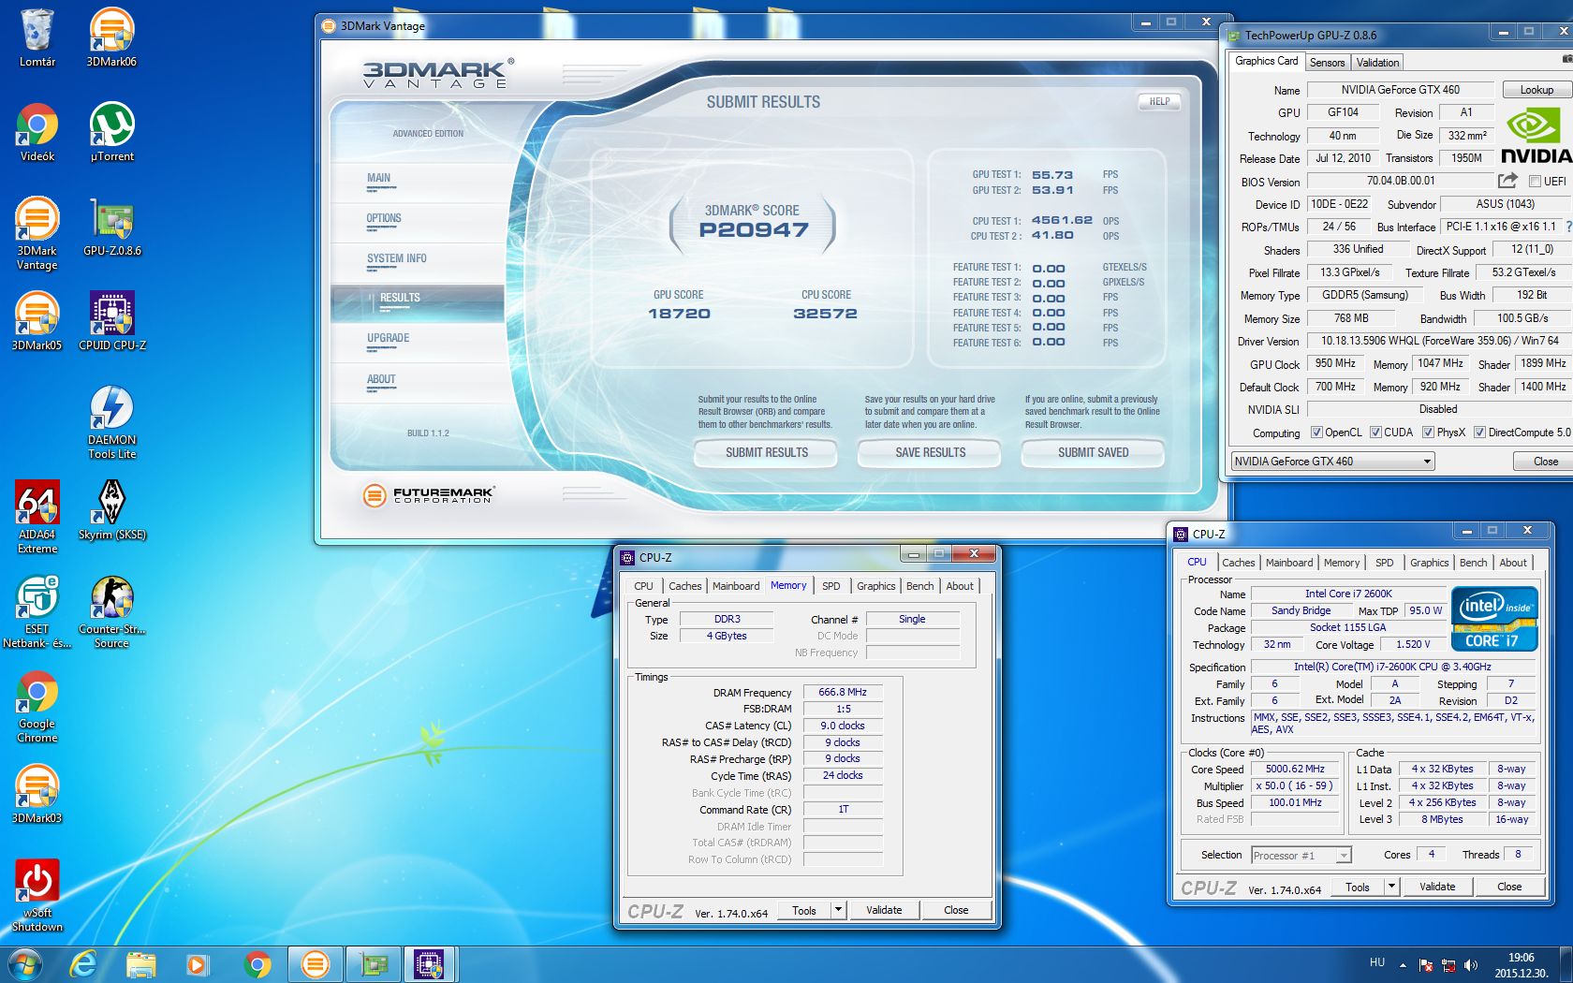Click the Lookup button in GPU-Z
Viewport: 1573px width, 983px height.
pos(1536,90)
